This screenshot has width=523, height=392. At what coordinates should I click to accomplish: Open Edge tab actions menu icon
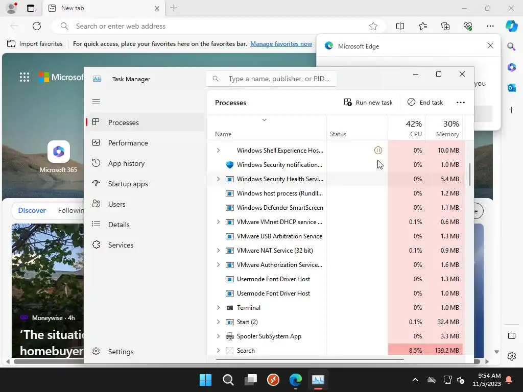coord(31,8)
